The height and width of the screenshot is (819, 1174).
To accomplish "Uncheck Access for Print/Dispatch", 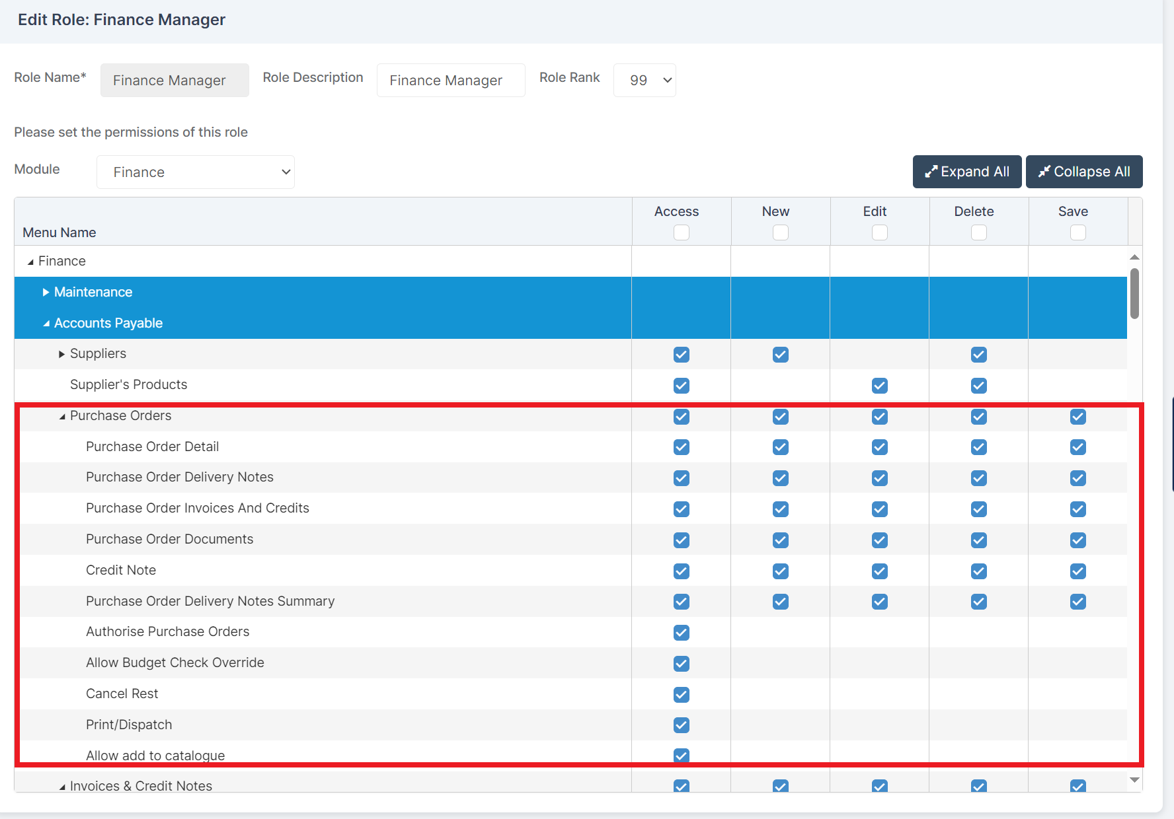I will click(681, 725).
